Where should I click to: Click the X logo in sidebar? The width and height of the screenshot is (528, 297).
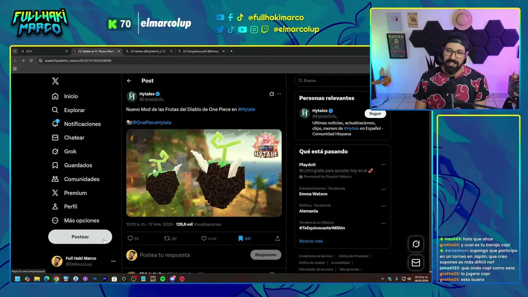click(x=55, y=81)
